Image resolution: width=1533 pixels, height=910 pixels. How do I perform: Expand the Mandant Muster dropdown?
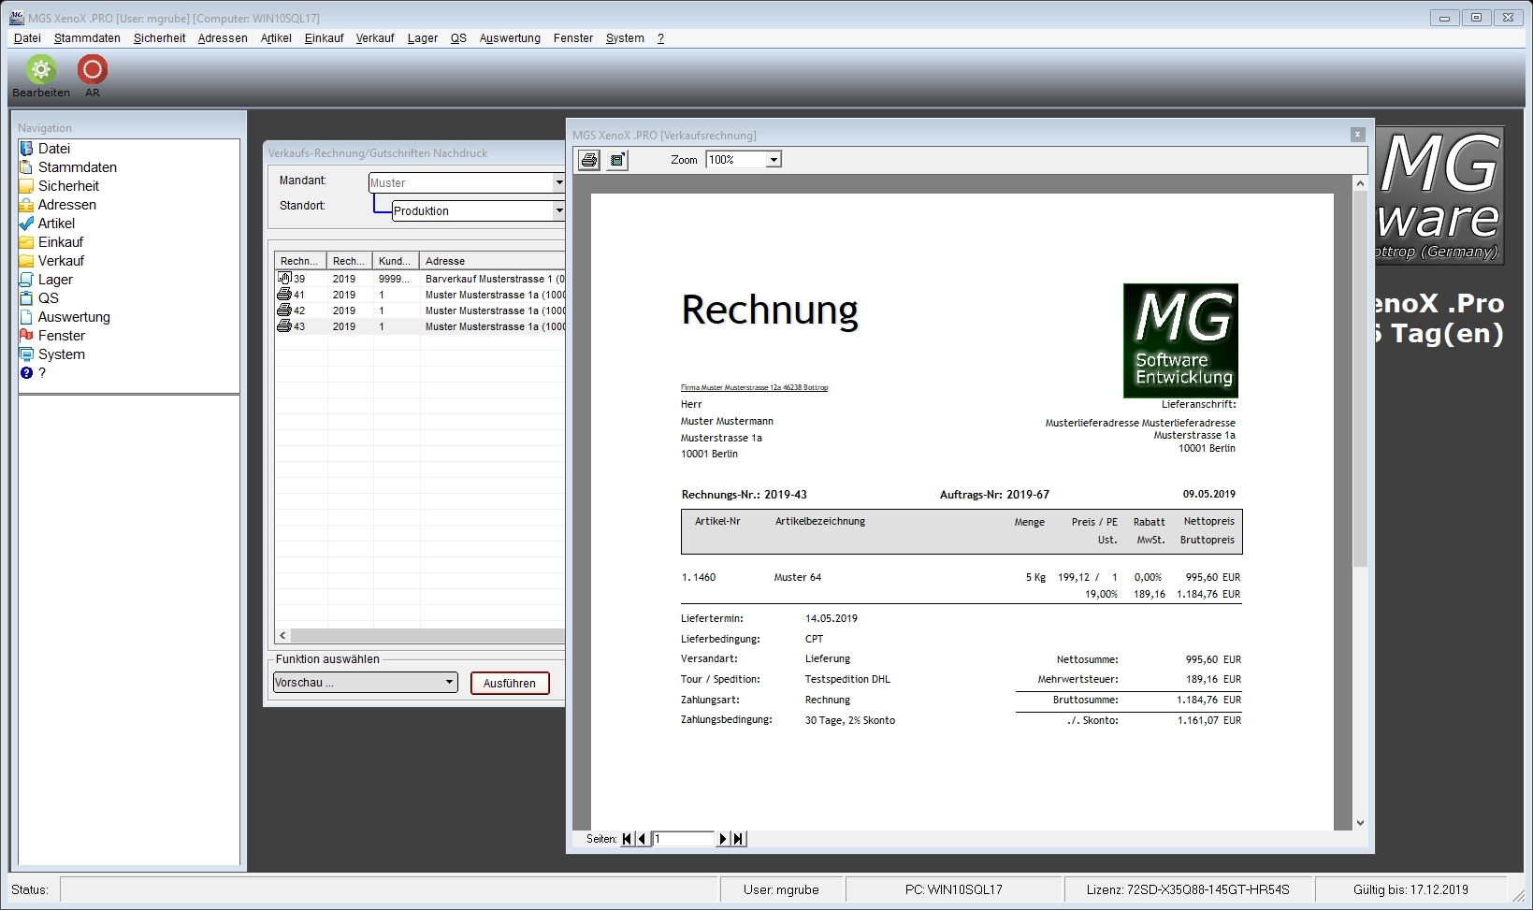558,182
